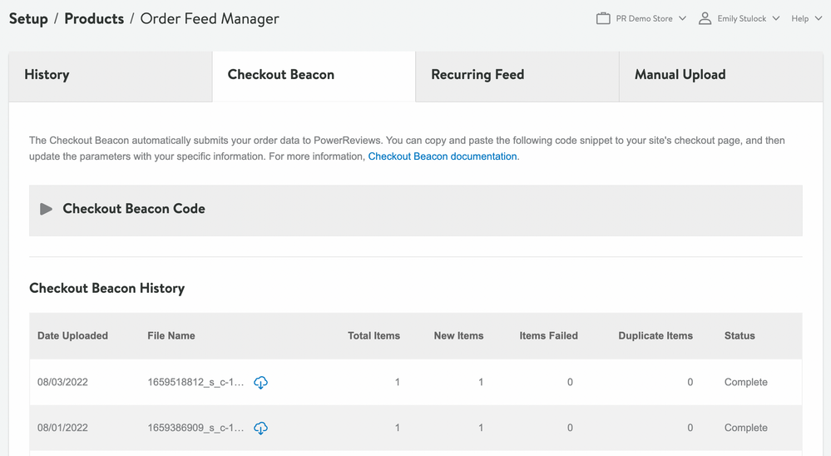Click the Duplicate Items column header

point(655,335)
